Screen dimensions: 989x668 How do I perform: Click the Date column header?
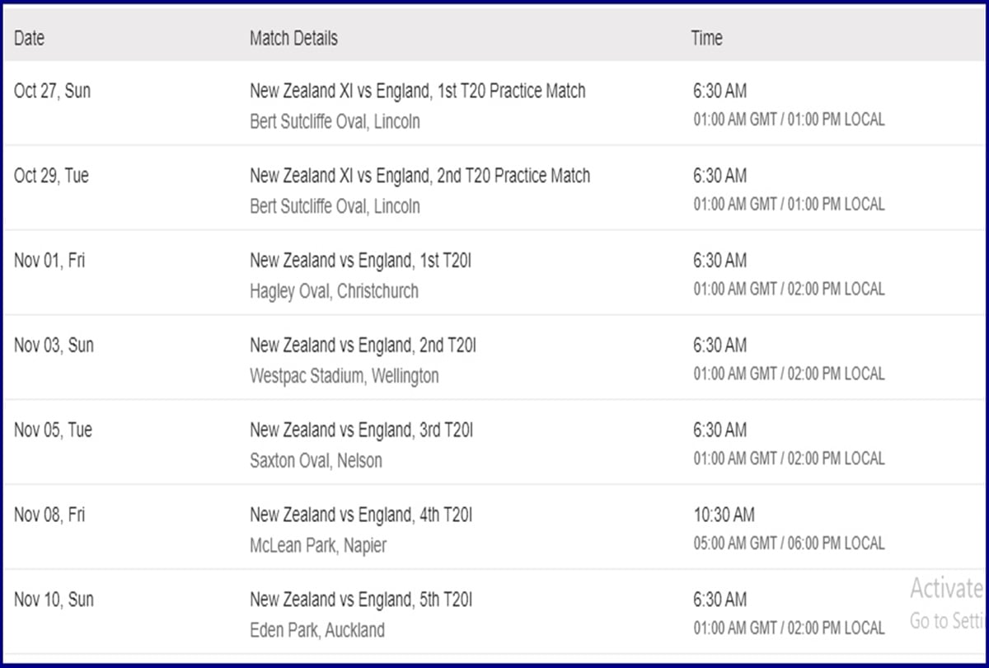pos(30,39)
